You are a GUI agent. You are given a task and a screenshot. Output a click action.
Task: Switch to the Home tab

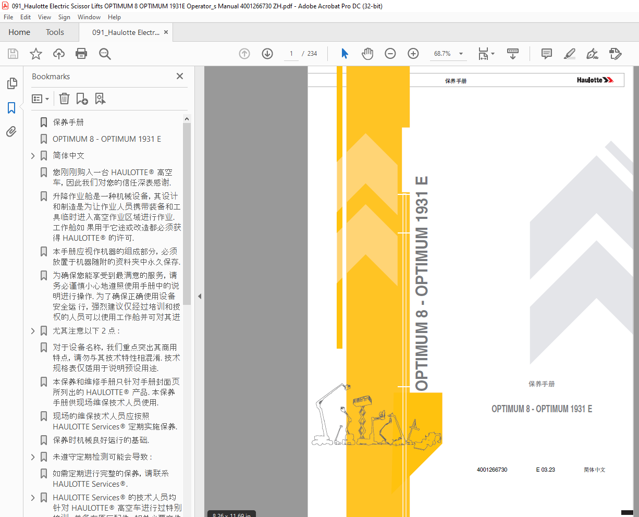[x=19, y=32]
